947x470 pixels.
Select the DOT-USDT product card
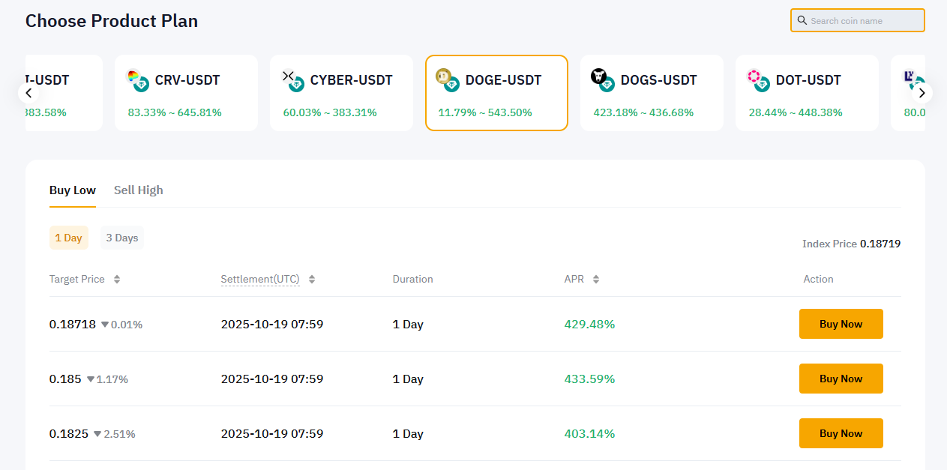tap(807, 93)
